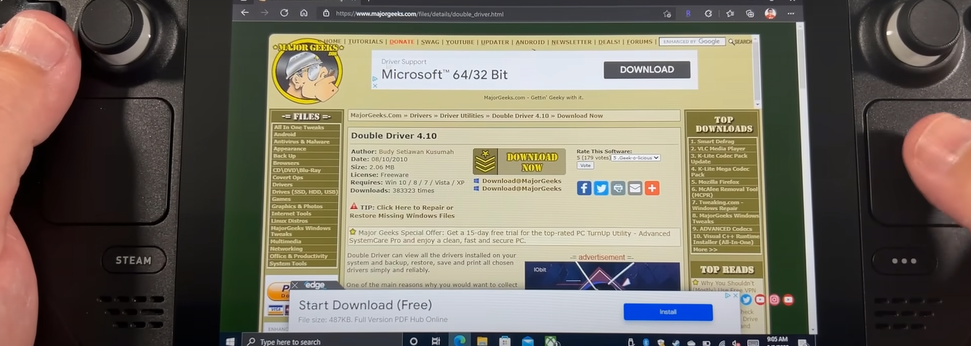Screen dimensions: 971x346
Task: Click the red warning TIP icon
Action: tap(354, 207)
